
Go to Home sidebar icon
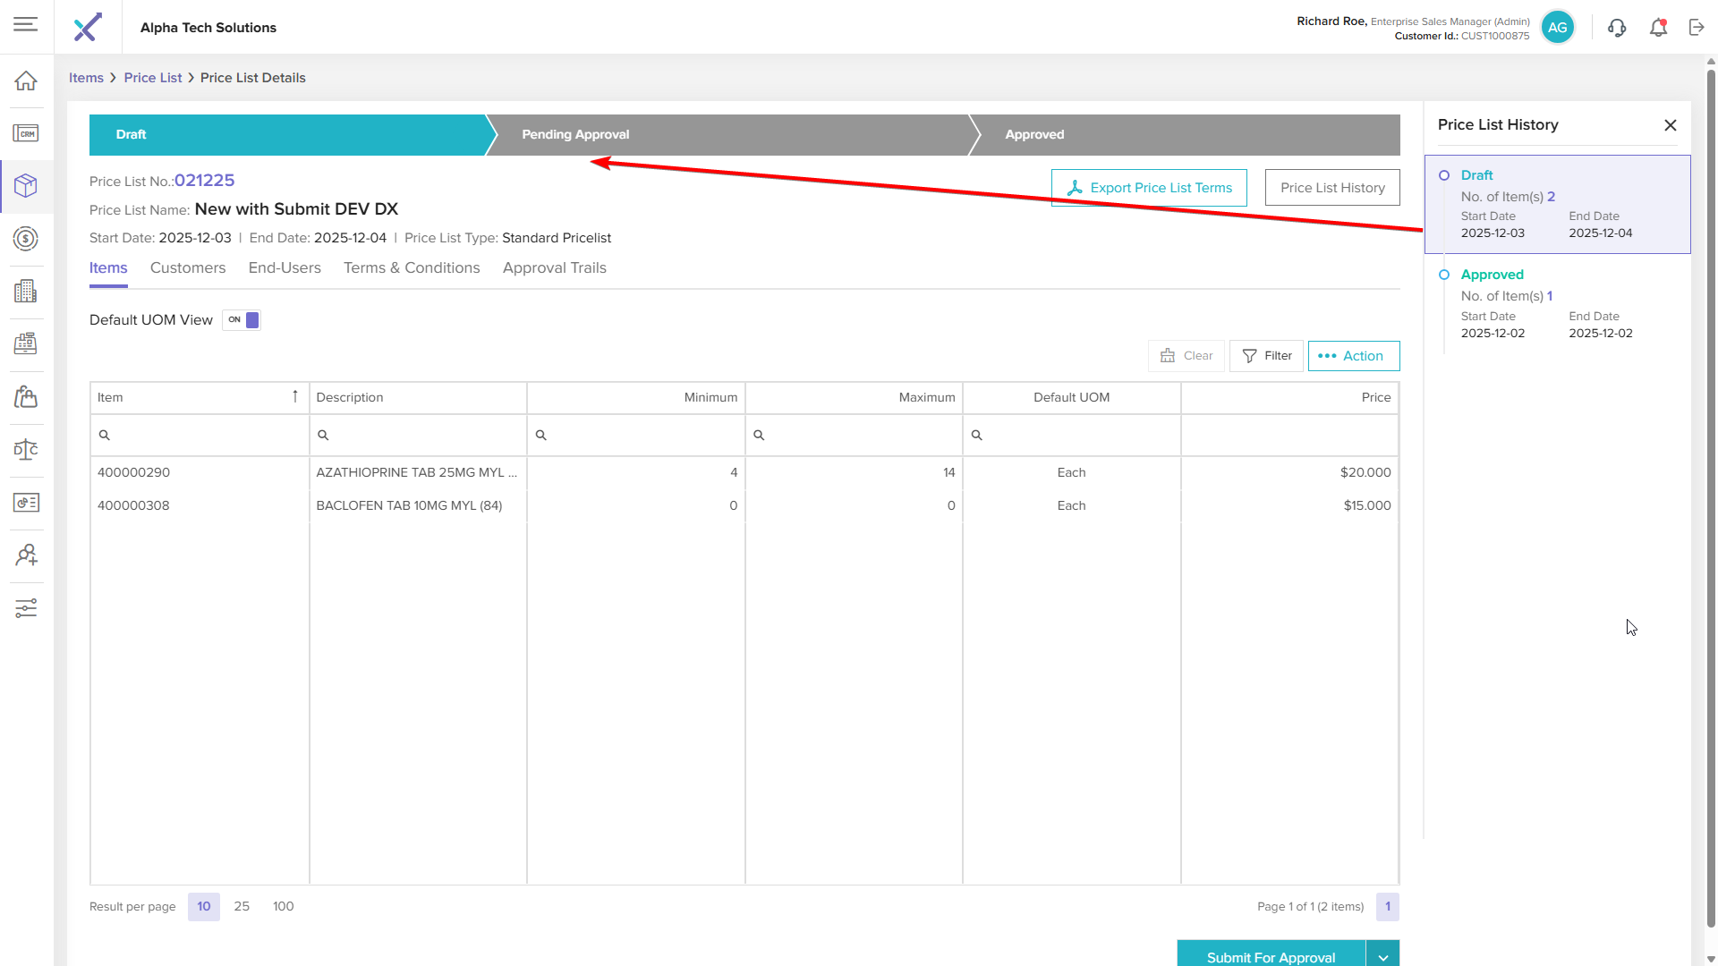[26, 81]
